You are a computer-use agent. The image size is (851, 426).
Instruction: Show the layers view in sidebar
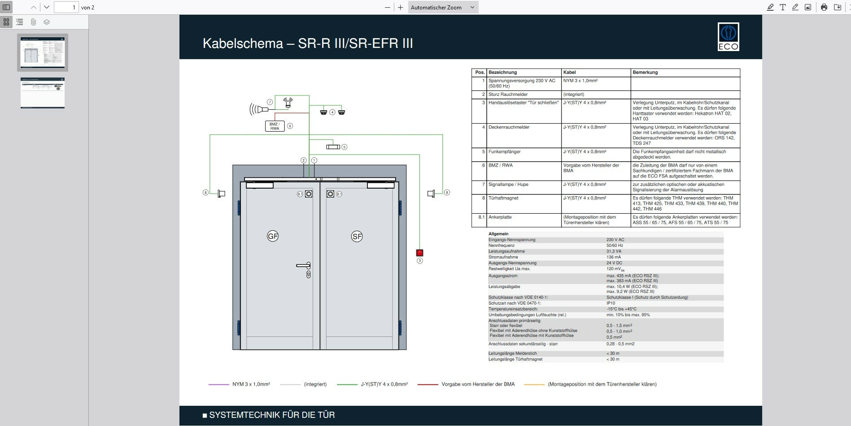pos(47,22)
